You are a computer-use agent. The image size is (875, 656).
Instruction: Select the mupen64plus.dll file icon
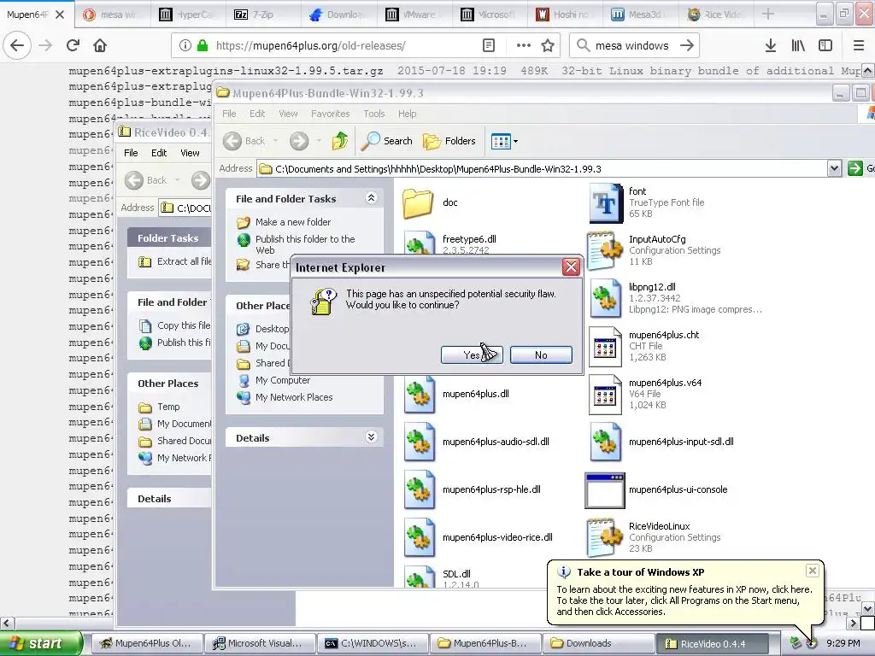click(x=419, y=395)
